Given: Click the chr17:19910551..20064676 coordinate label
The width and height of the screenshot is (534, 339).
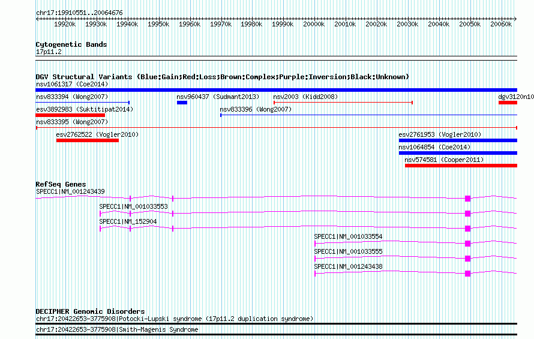Looking at the screenshot, I should coord(79,13).
